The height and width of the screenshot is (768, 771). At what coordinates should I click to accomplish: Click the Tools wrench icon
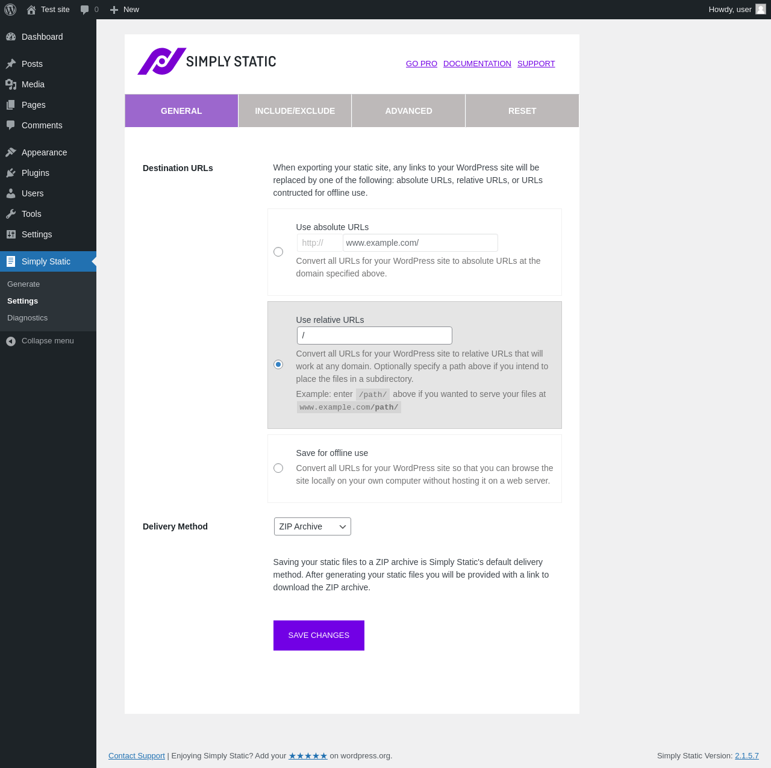(11, 214)
